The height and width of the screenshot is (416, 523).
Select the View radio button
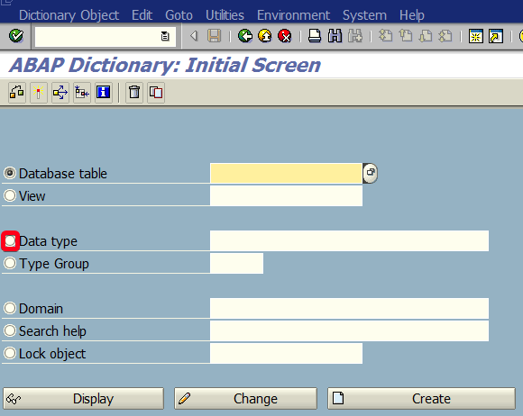pos(10,195)
